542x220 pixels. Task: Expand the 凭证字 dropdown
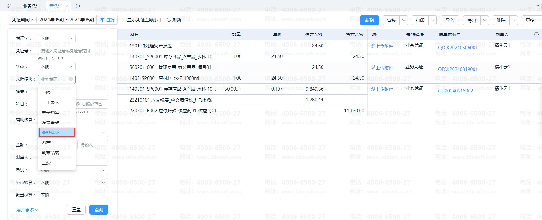57,38
